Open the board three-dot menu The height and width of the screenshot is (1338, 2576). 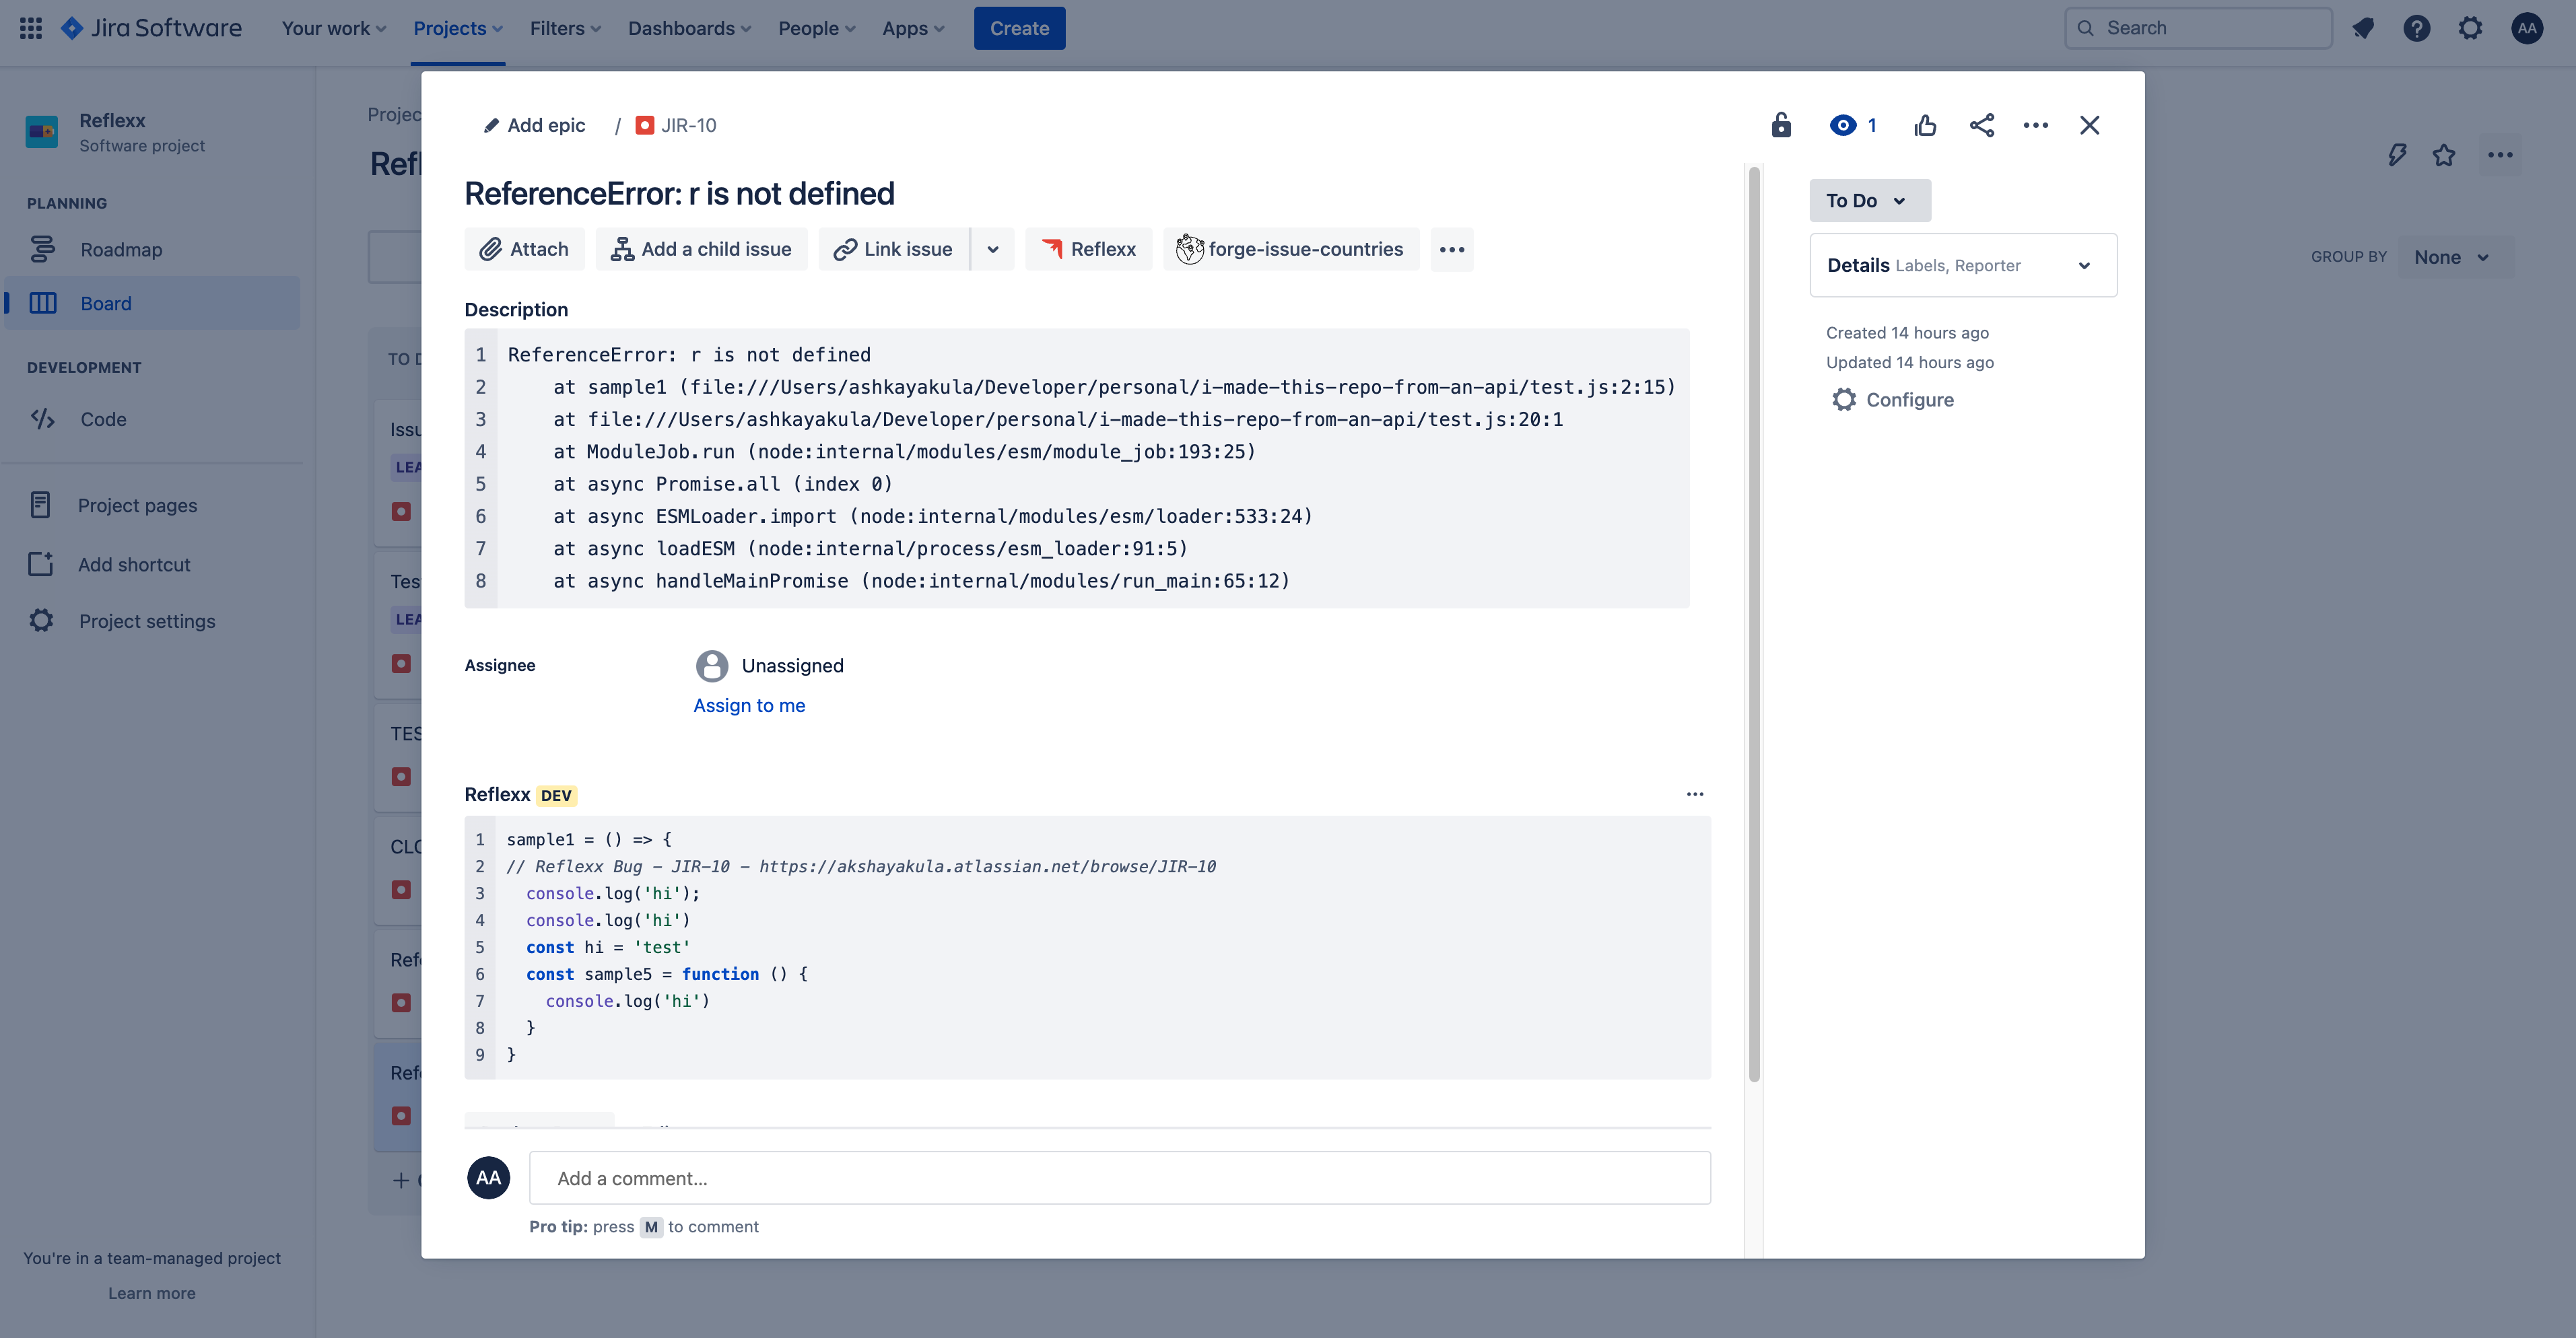2500,155
